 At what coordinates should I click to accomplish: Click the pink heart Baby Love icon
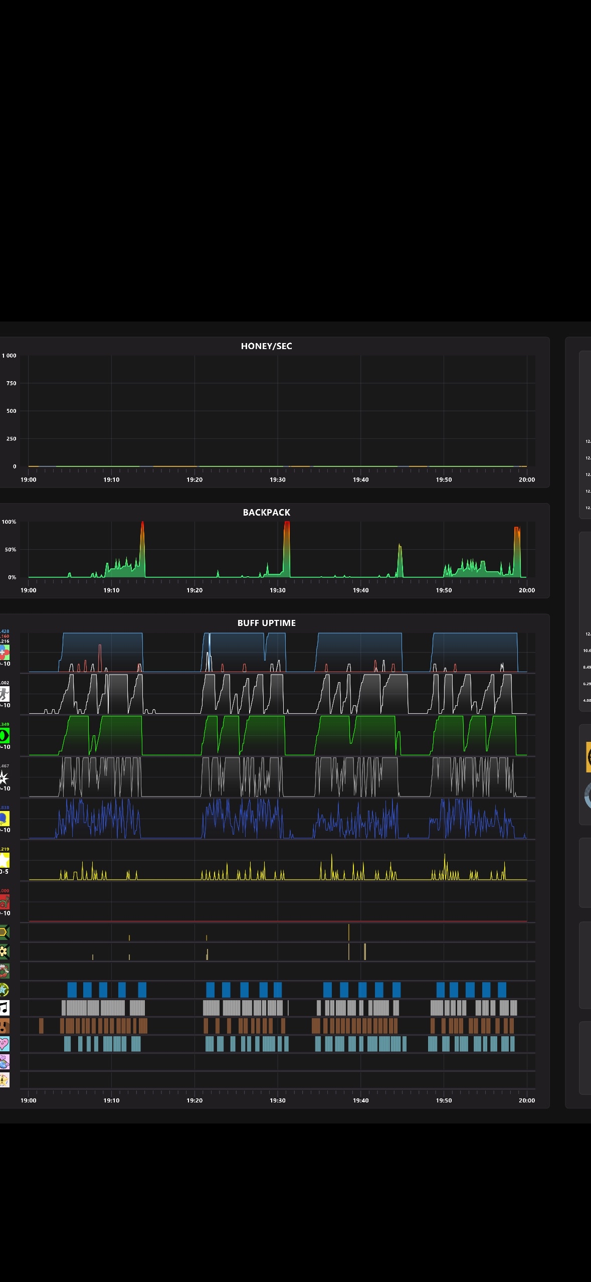[4, 1044]
